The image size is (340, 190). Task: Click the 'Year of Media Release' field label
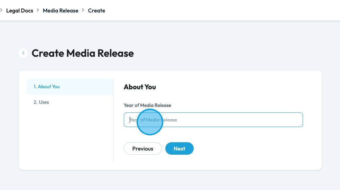point(147,105)
